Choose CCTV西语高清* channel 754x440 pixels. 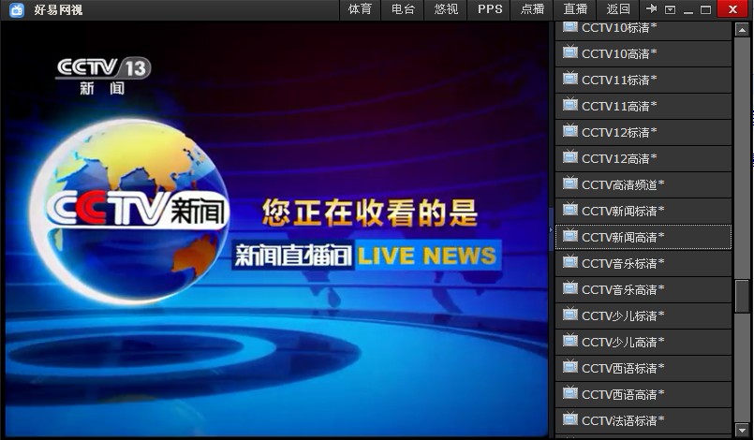click(x=643, y=394)
